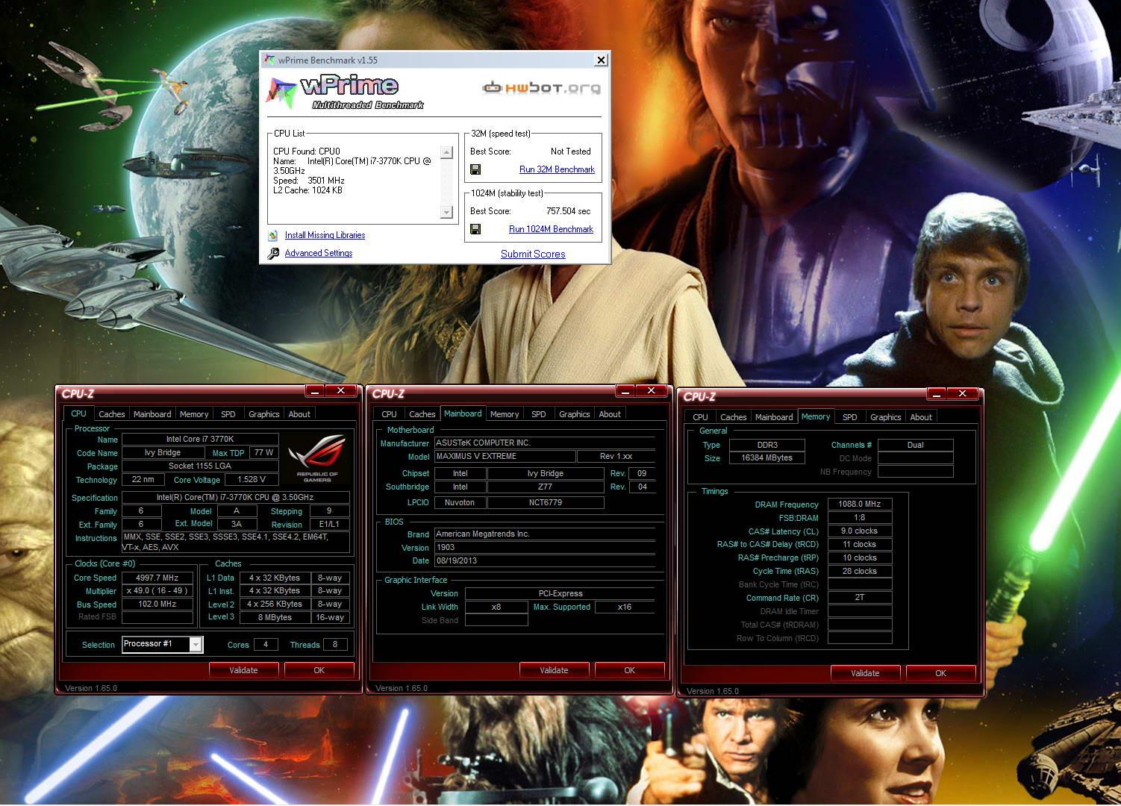This screenshot has width=1121, height=806.
Task: Close the wPrime Benchmark window
Action: coord(601,60)
